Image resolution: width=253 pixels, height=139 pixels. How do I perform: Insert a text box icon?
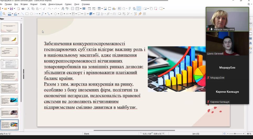(119, 9)
